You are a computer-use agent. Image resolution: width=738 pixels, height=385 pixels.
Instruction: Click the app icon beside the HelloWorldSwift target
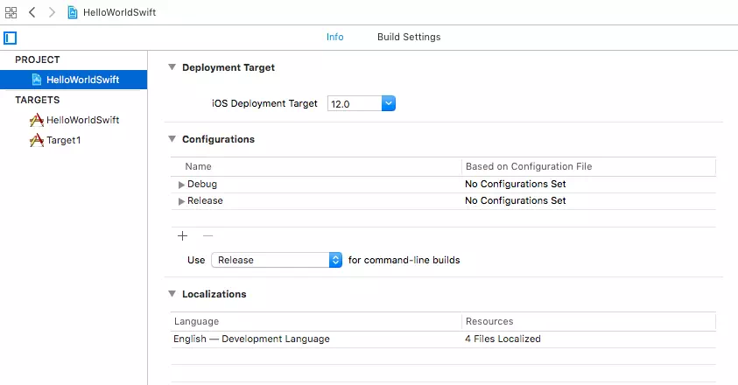36,120
